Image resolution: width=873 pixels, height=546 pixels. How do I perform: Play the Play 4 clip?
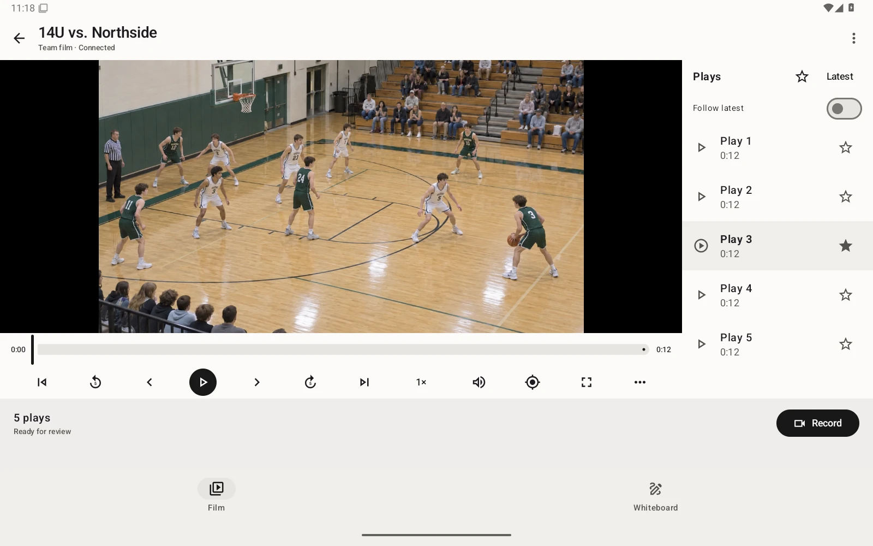[x=702, y=295]
